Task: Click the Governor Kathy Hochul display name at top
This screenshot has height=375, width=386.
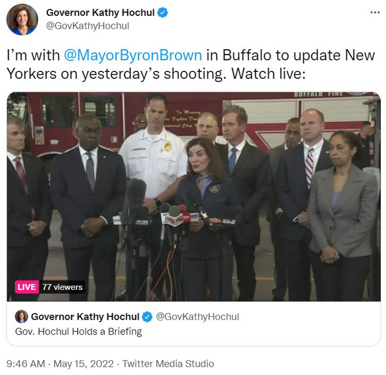Action: click(100, 12)
